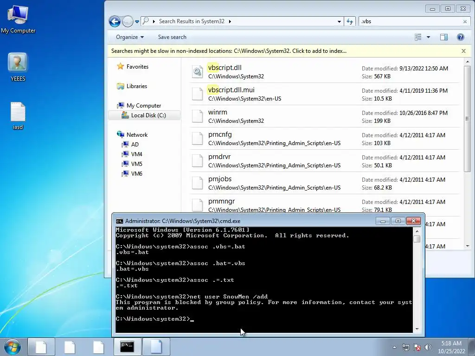
Task: Click winrm file icon
Action: [x=198, y=116]
